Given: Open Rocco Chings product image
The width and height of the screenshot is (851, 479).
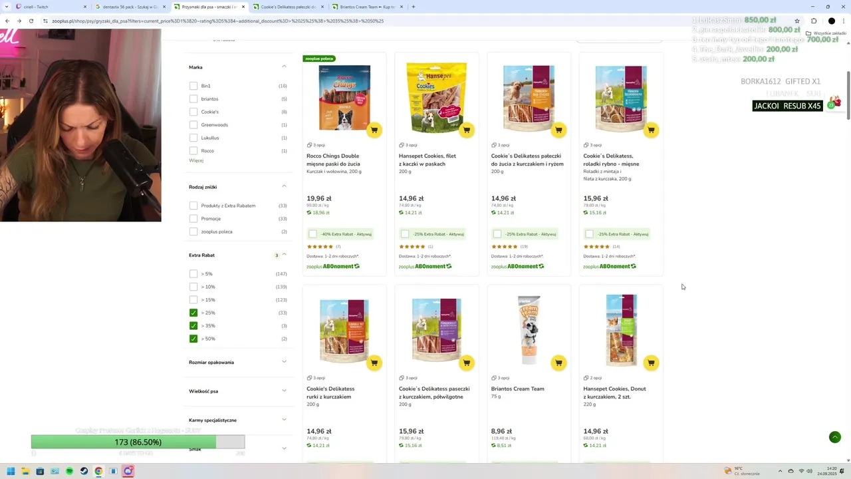Looking at the screenshot, I should [344, 98].
